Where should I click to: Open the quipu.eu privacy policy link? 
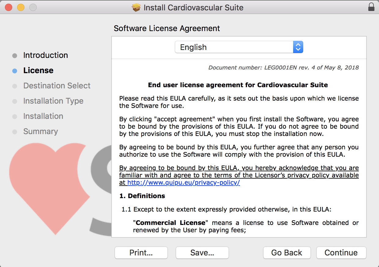pos(183,183)
